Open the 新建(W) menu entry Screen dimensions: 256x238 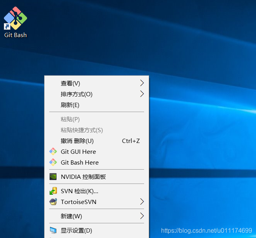pos(97,216)
